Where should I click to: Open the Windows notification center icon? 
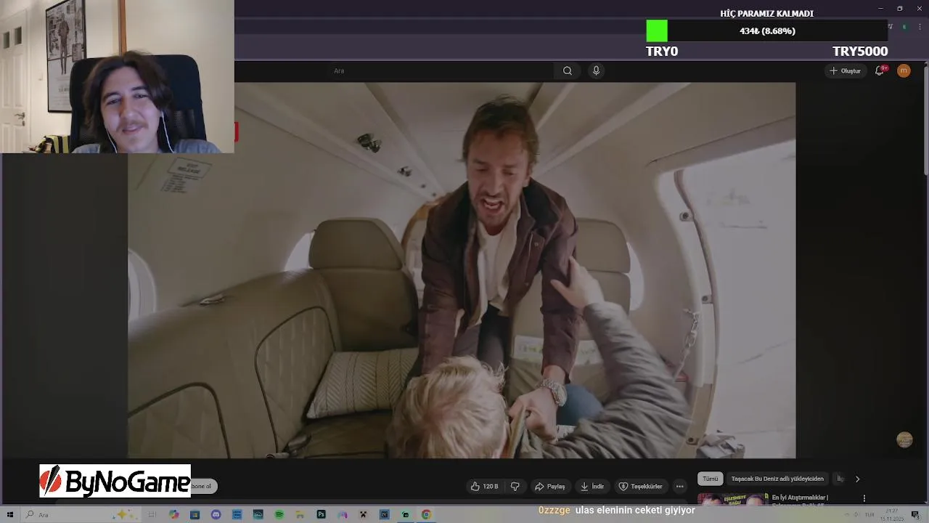916,515
